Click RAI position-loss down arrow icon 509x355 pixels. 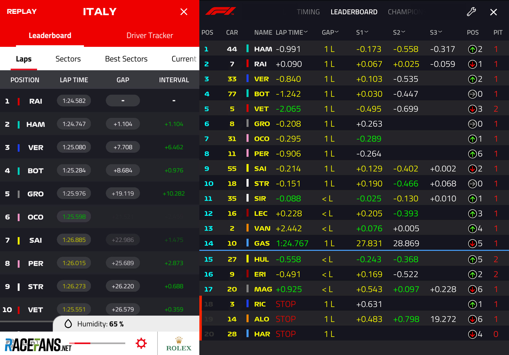point(472,64)
